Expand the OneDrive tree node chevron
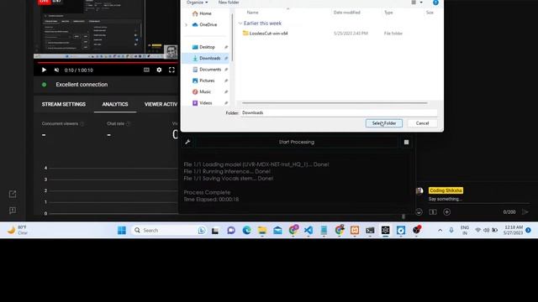The image size is (538, 302). [187, 24]
